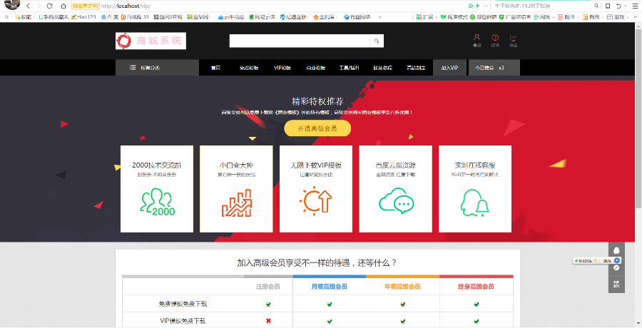Open the VIP模板 navigation menu item
This screenshot has width=642, height=328.
pyautogui.click(x=282, y=68)
